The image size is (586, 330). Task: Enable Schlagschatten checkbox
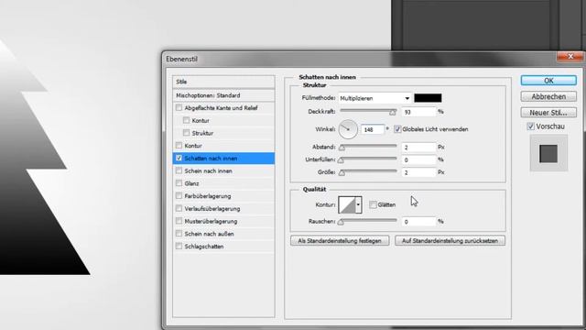(x=179, y=247)
